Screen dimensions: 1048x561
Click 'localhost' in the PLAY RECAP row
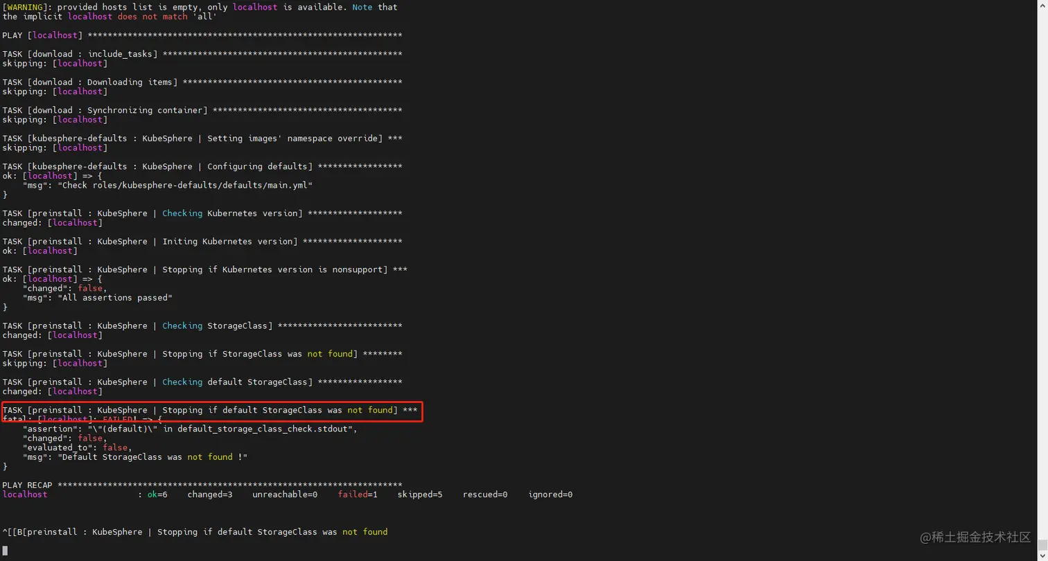point(25,495)
